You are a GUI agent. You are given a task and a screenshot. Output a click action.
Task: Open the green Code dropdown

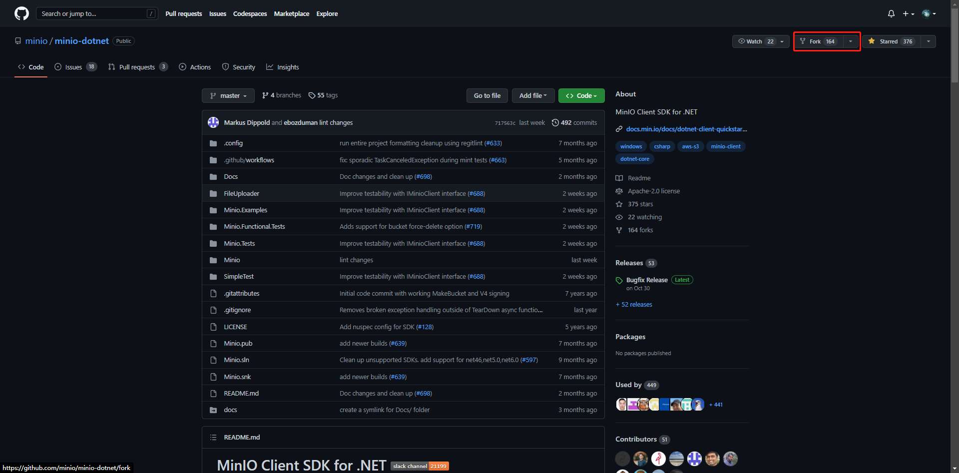(581, 96)
